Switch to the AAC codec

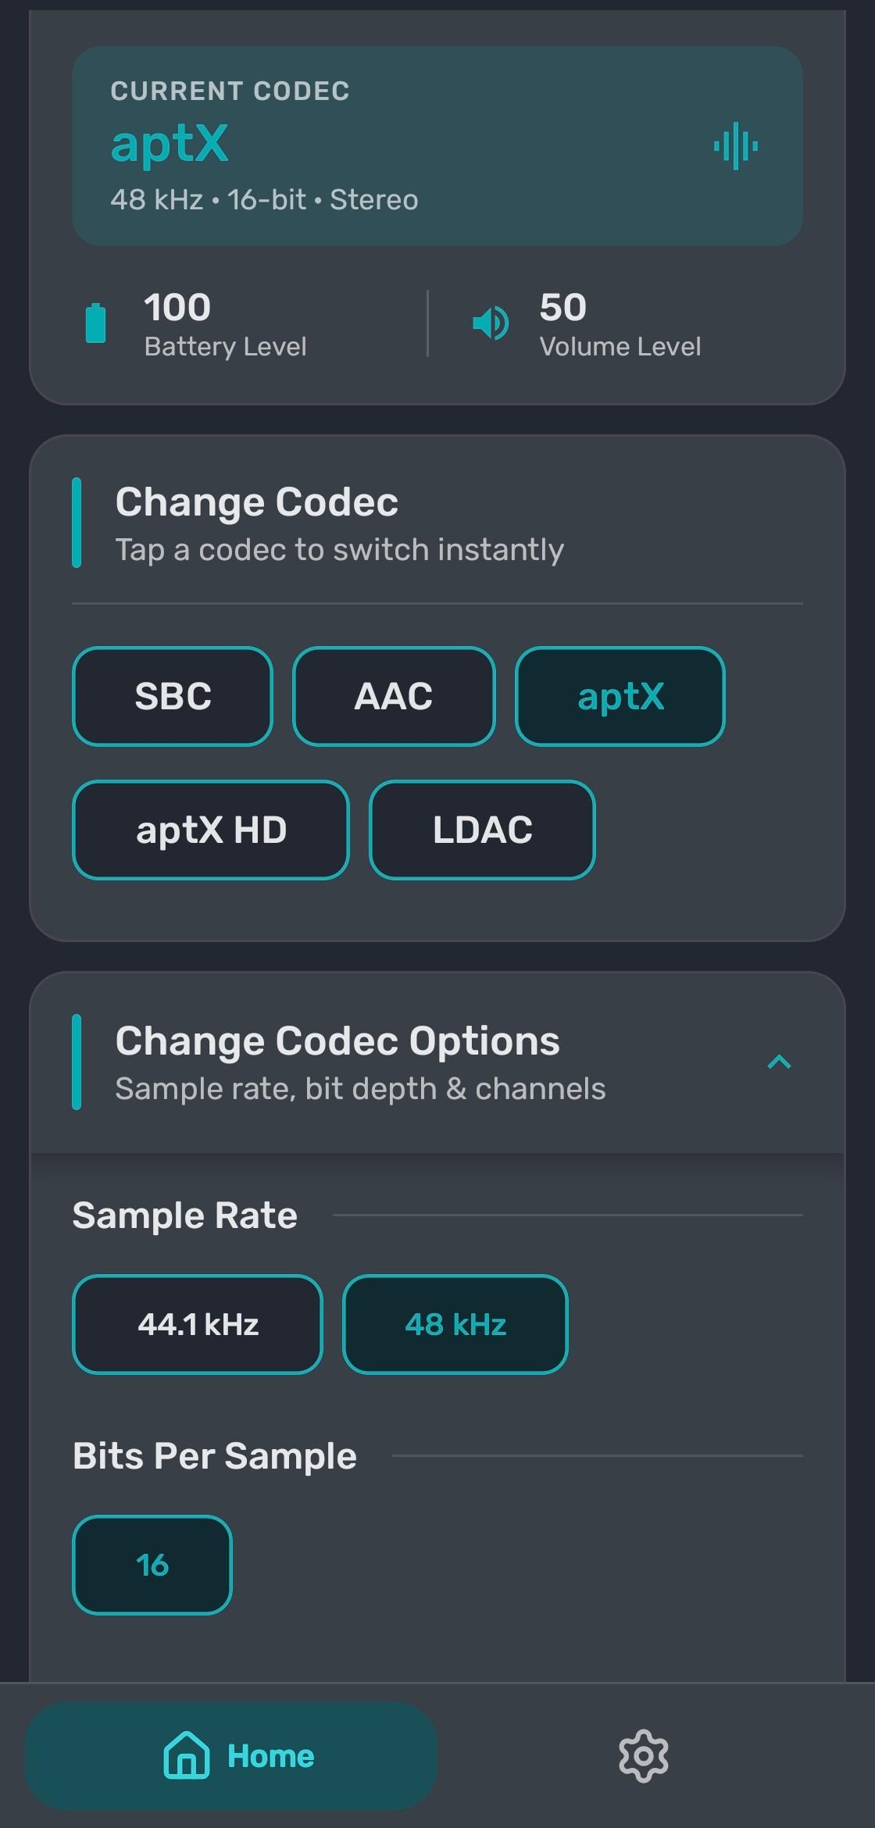pyautogui.click(x=394, y=696)
